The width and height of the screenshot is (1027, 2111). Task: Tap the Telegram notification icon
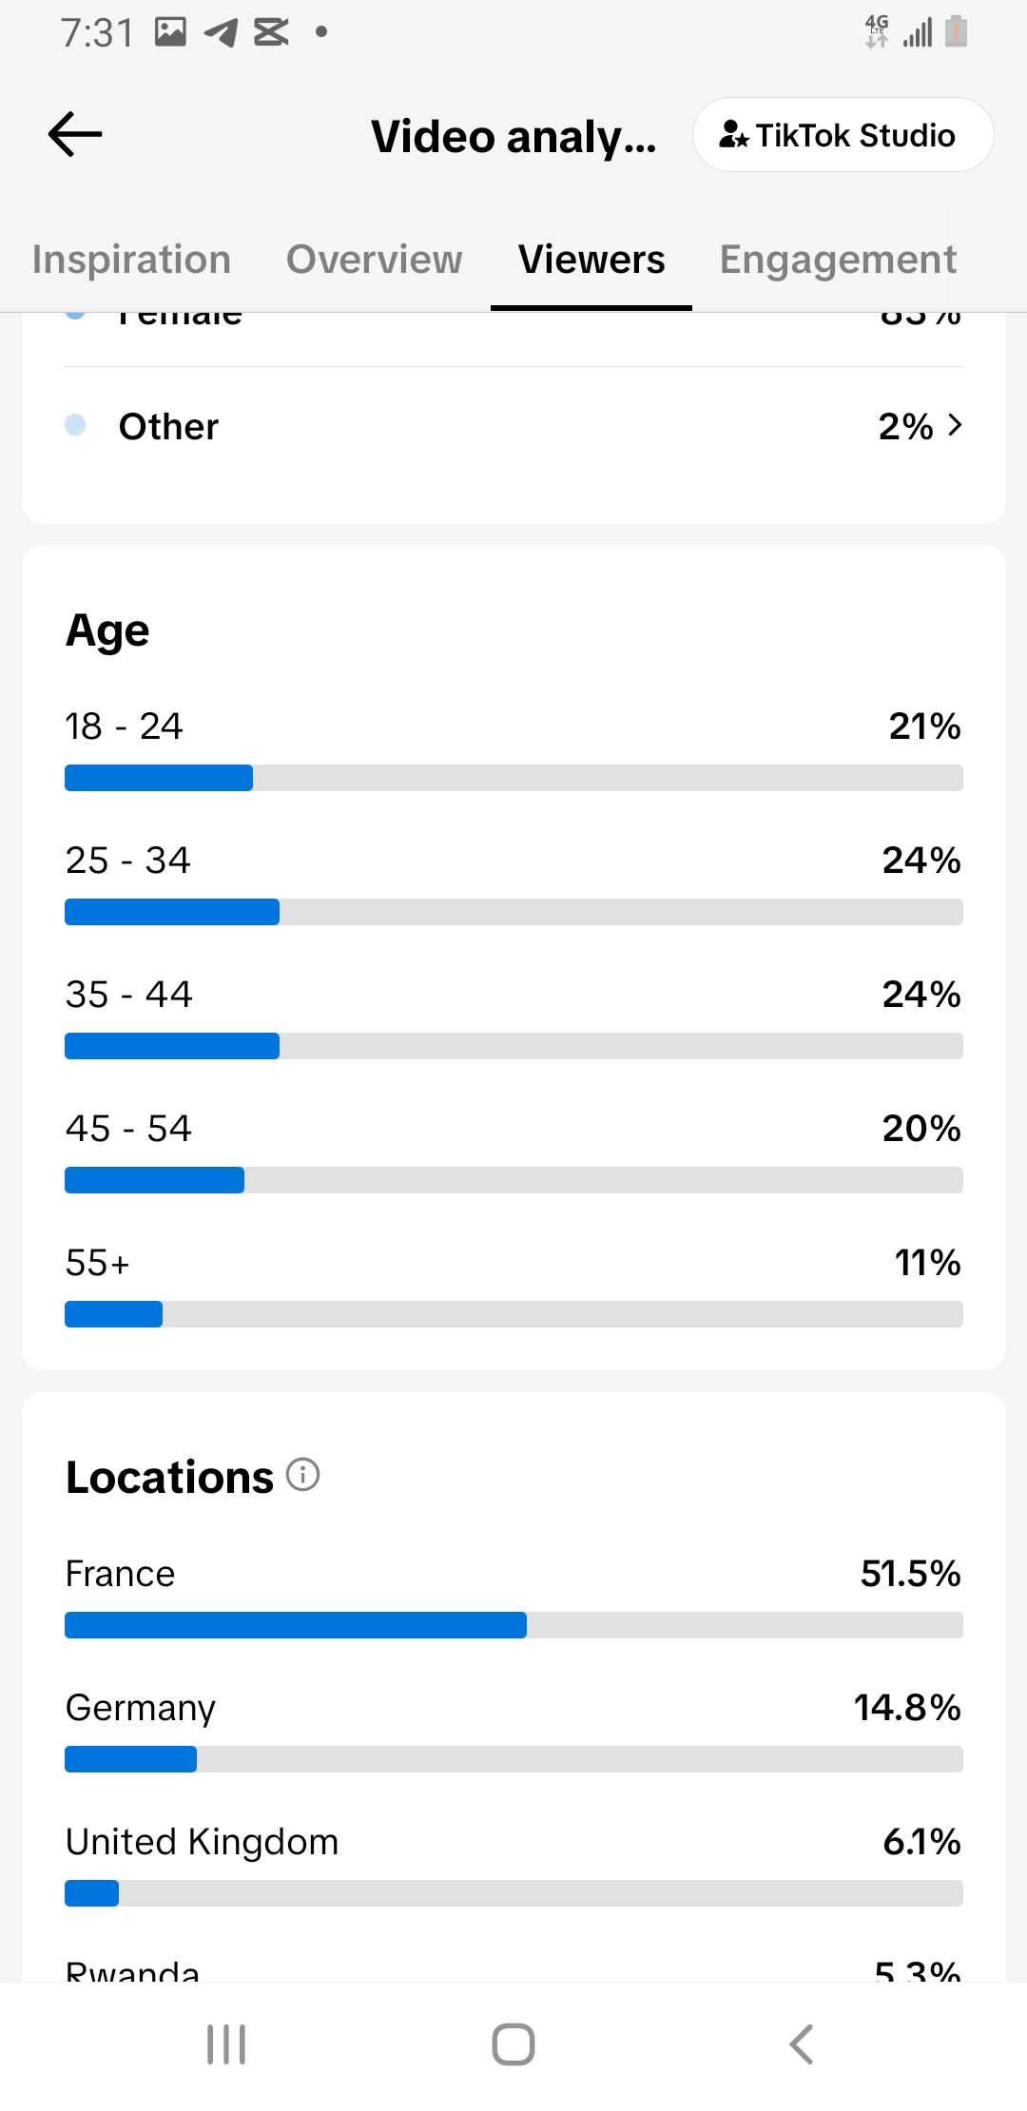tap(221, 32)
